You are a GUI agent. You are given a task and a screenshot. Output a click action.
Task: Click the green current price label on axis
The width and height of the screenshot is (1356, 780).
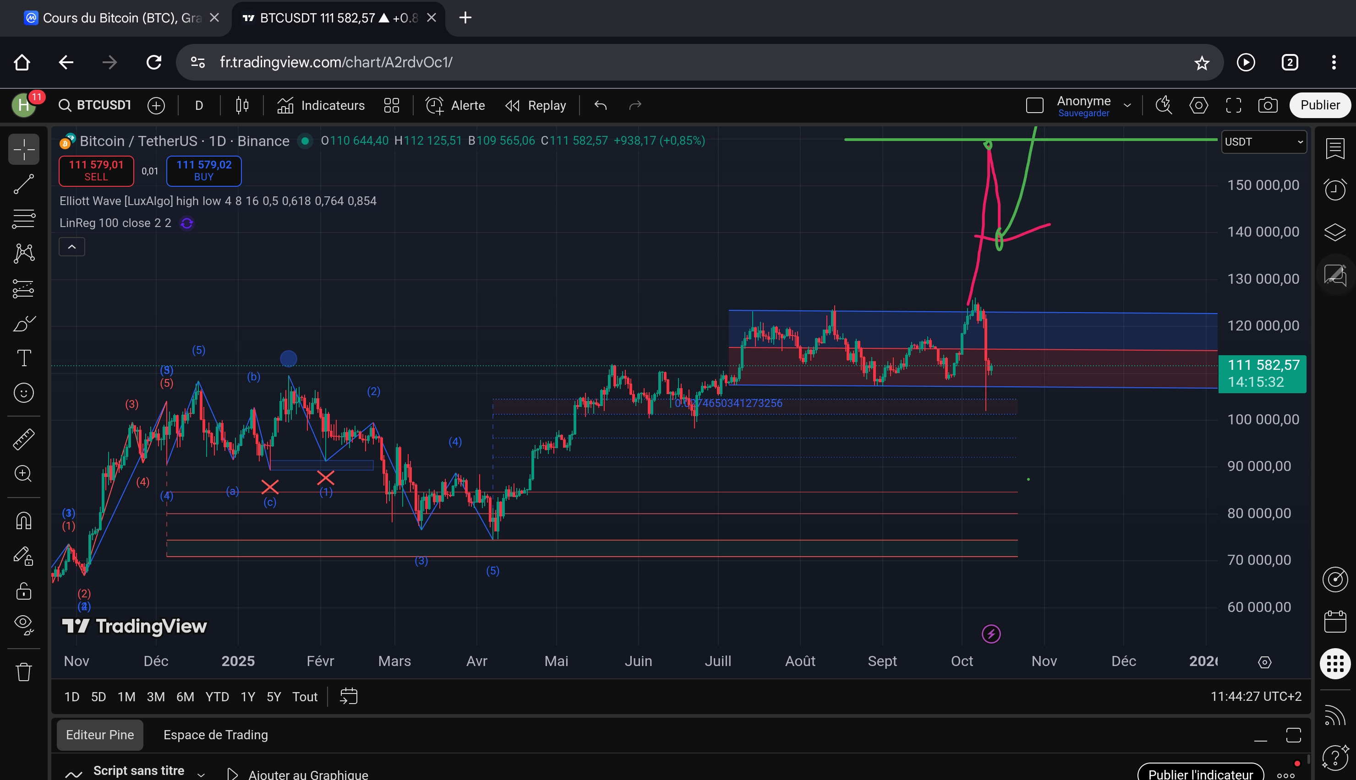[1262, 374]
